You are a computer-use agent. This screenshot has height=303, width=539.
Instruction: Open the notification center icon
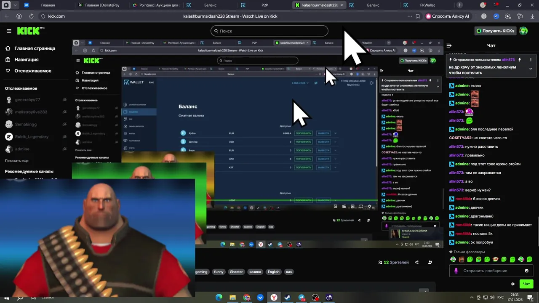click(531, 298)
